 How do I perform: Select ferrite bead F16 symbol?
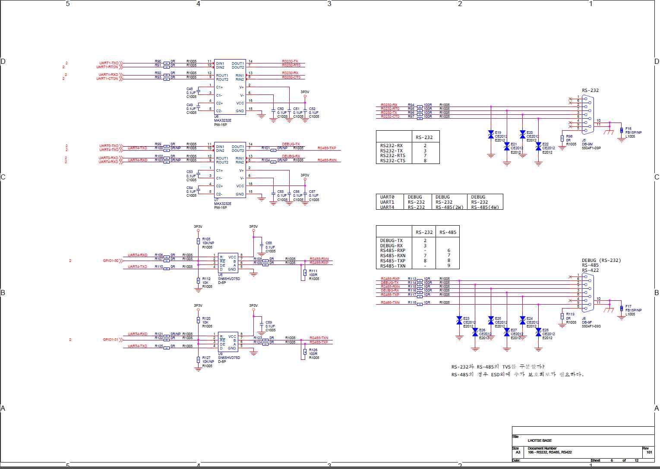point(621,131)
